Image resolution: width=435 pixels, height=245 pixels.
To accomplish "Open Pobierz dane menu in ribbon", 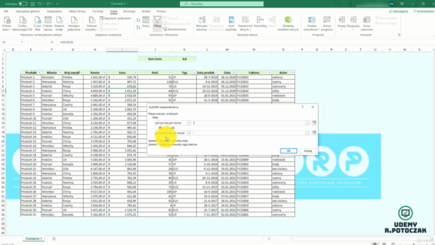I will click(x=7, y=24).
